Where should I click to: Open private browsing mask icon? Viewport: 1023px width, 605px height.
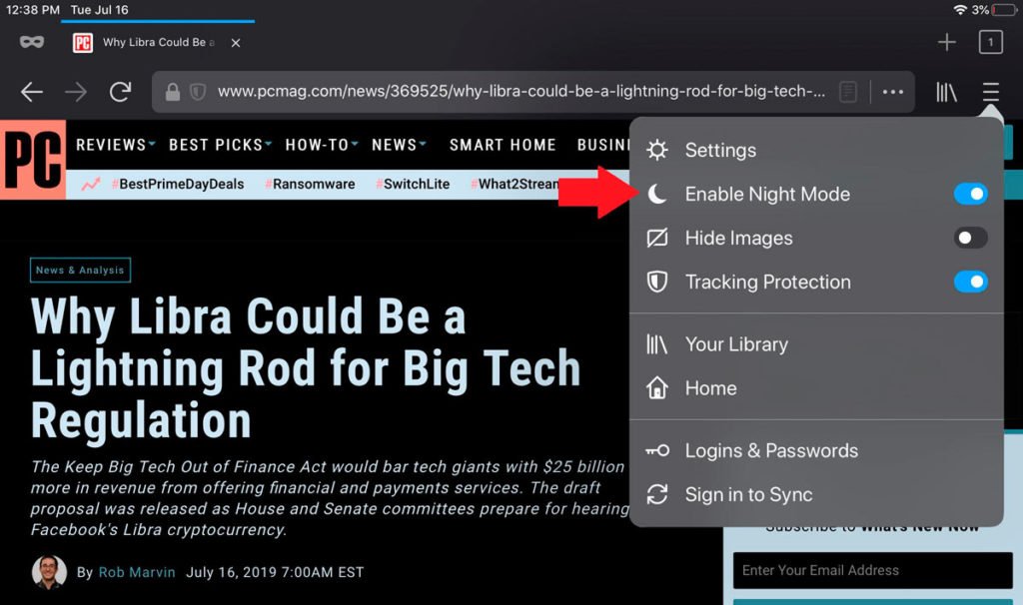point(31,42)
